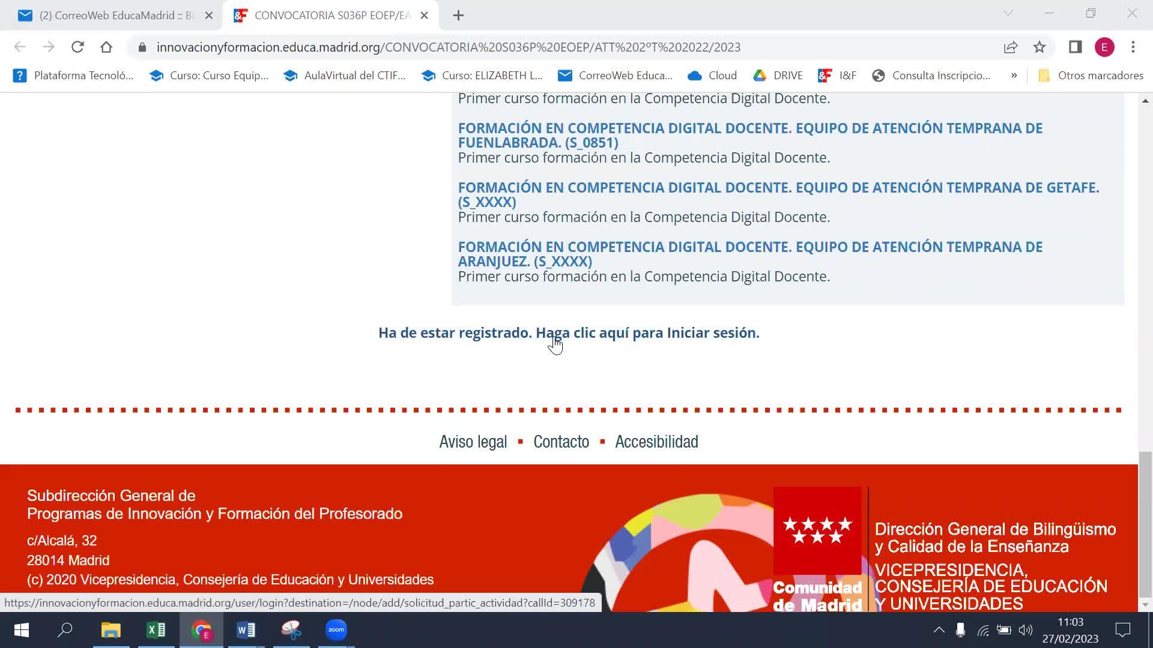
Task: Share this page from the address bar
Action: (x=1011, y=47)
